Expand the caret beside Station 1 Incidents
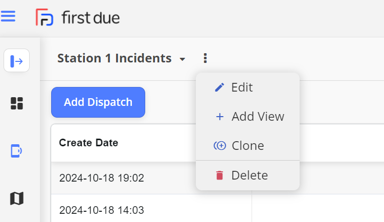The height and width of the screenshot is (222, 384). point(182,59)
